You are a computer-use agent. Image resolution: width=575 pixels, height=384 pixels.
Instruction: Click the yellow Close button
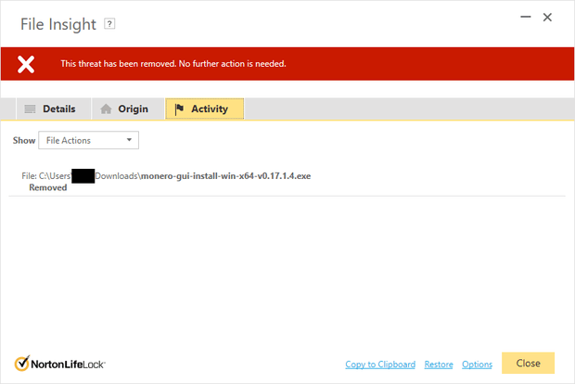coord(528,363)
